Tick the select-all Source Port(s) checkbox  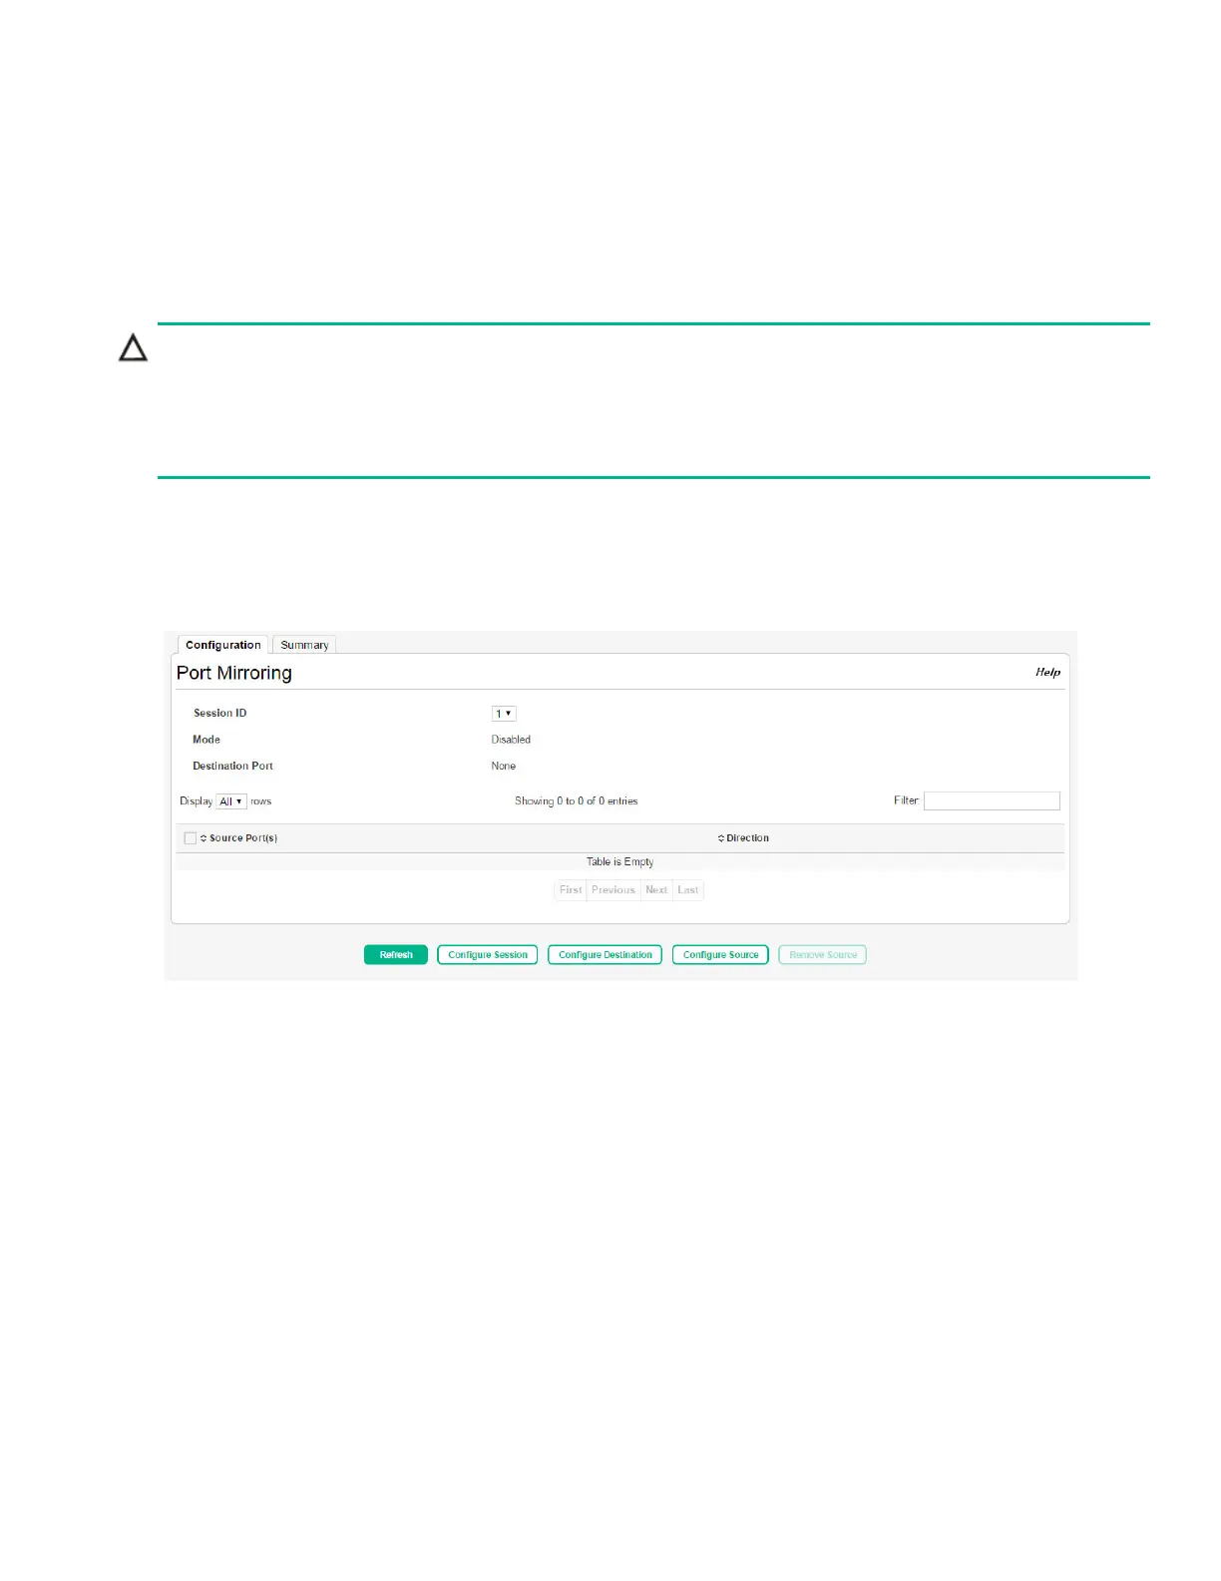[191, 838]
